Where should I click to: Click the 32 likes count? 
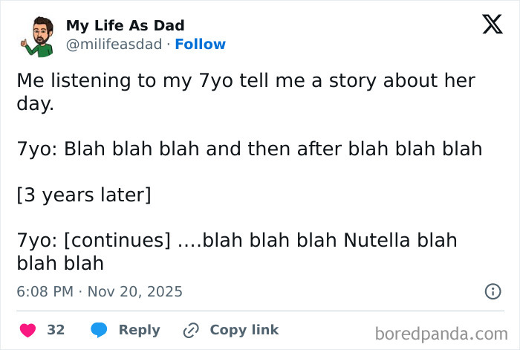point(56,329)
